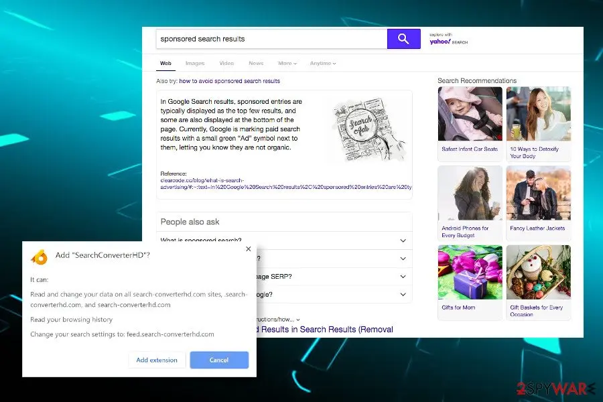The width and height of the screenshot is (603, 402).
Task: Open the Gifts for Mom thumbnail
Action: click(470, 273)
